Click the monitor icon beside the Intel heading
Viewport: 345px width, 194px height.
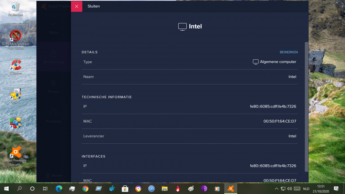point(183,27)
